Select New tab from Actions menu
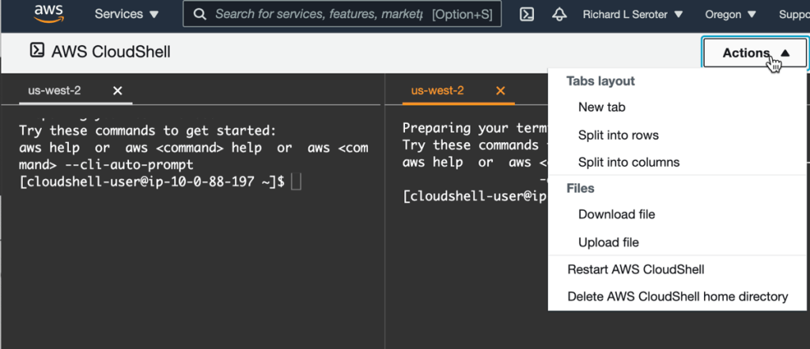810x349 pixels. pyautogui.click(x=602, y=107)
